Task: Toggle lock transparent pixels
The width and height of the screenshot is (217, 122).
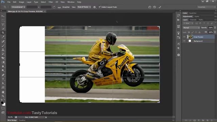Action: 189,32
